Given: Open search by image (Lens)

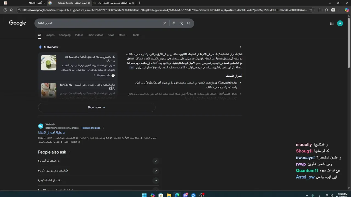Looking at the screenshot, I should (x=181, y=23).
